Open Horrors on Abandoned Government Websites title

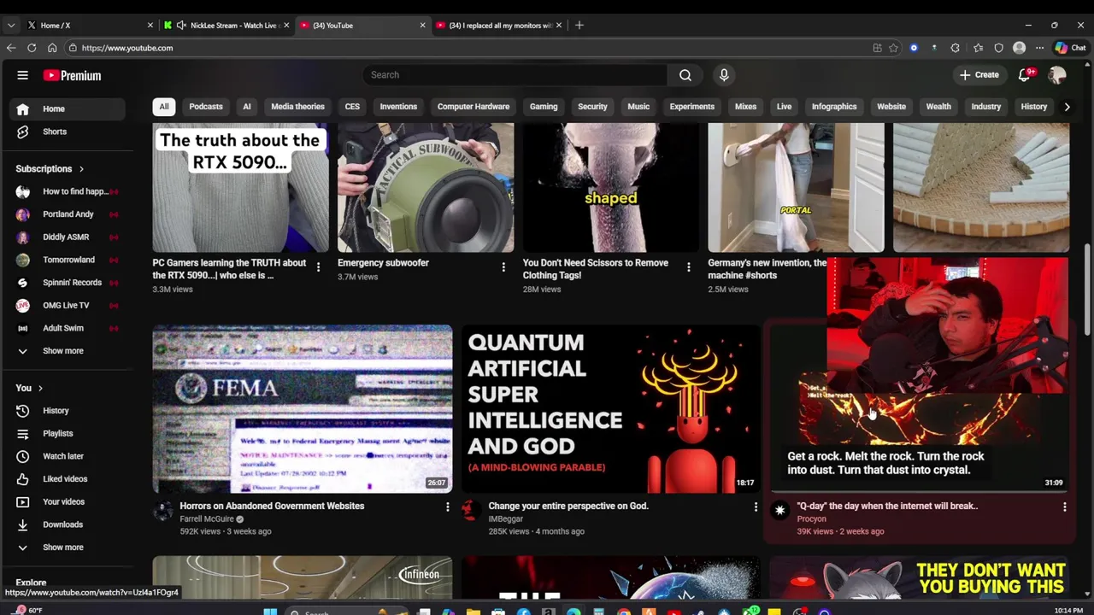[272, 507]
